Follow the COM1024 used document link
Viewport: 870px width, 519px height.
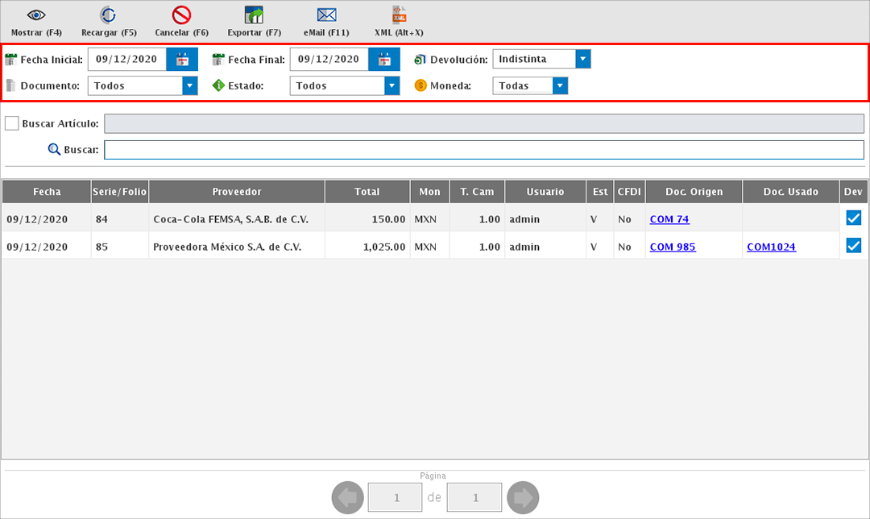click(x=771, y=247)
